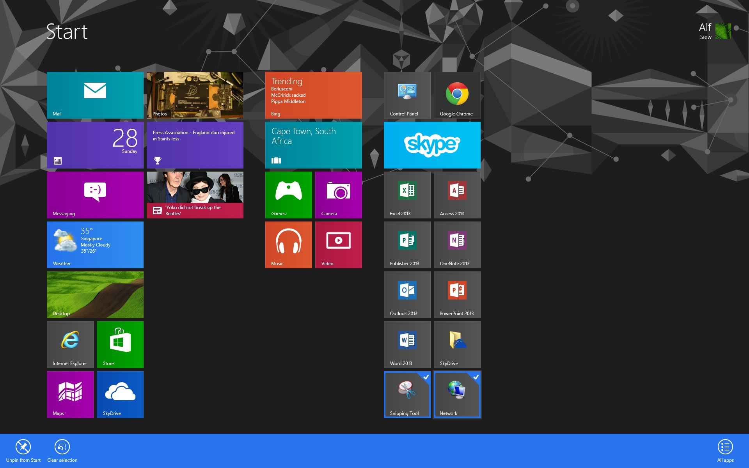The height and width of the screenshot is (468, 749).
Task: Open the Windows Store tile
Action: (x=120, y=345)
